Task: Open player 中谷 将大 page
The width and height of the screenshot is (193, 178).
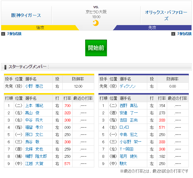Action: 34,120
